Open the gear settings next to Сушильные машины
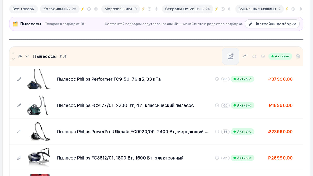The image size is (313, 176). click(x=300, y=9)
